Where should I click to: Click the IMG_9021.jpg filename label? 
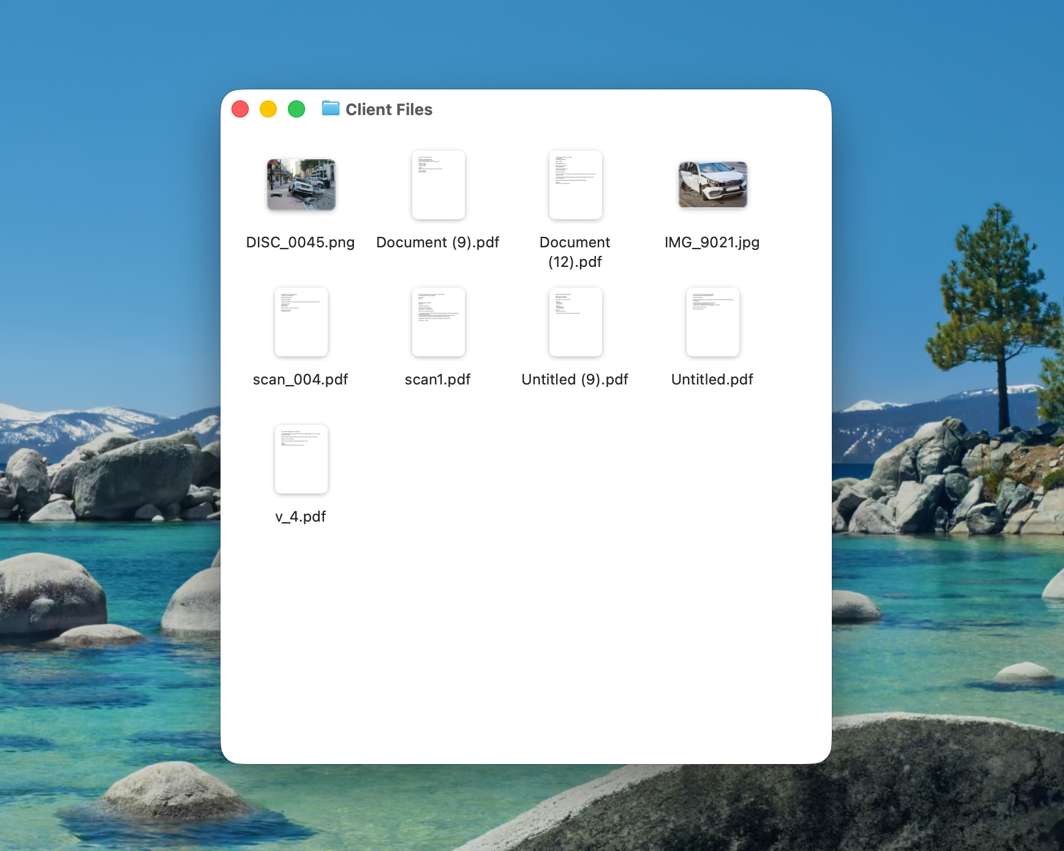(712, 242)
